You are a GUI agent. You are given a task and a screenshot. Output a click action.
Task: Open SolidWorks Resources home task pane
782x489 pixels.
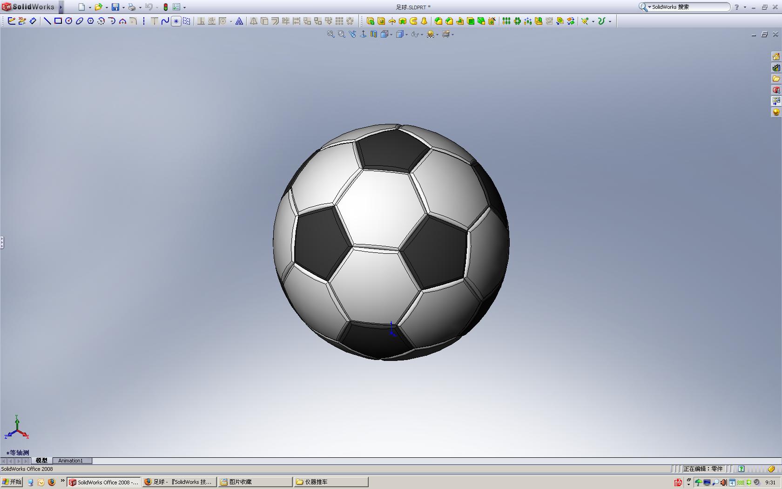click(776, 56)
